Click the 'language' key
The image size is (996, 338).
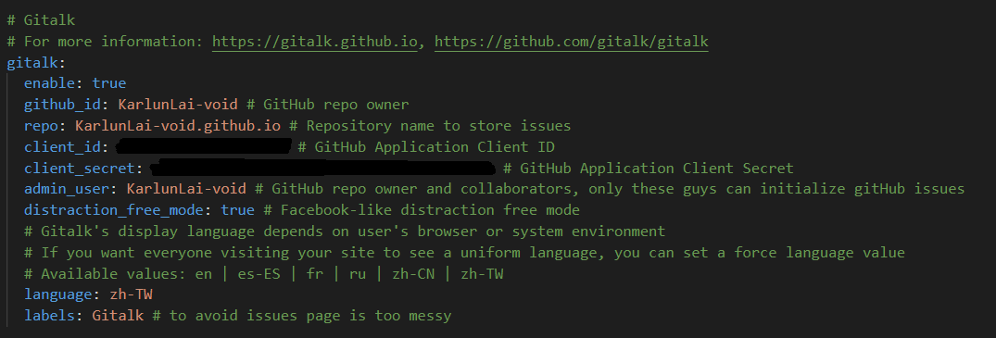[x=57, y=294]
